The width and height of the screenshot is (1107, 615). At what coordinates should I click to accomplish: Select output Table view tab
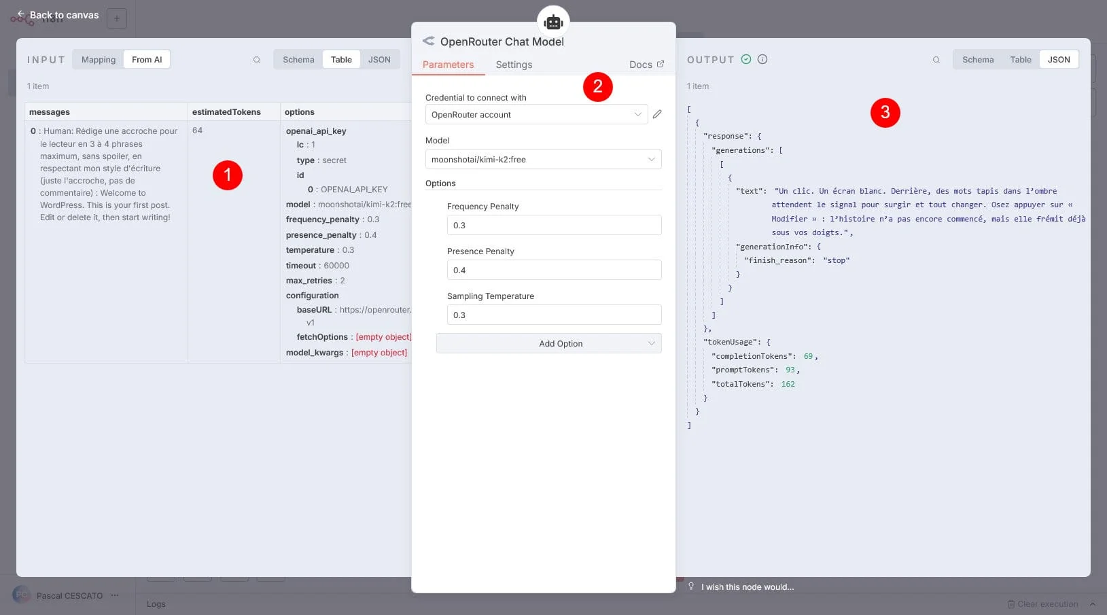[1020, 60]
